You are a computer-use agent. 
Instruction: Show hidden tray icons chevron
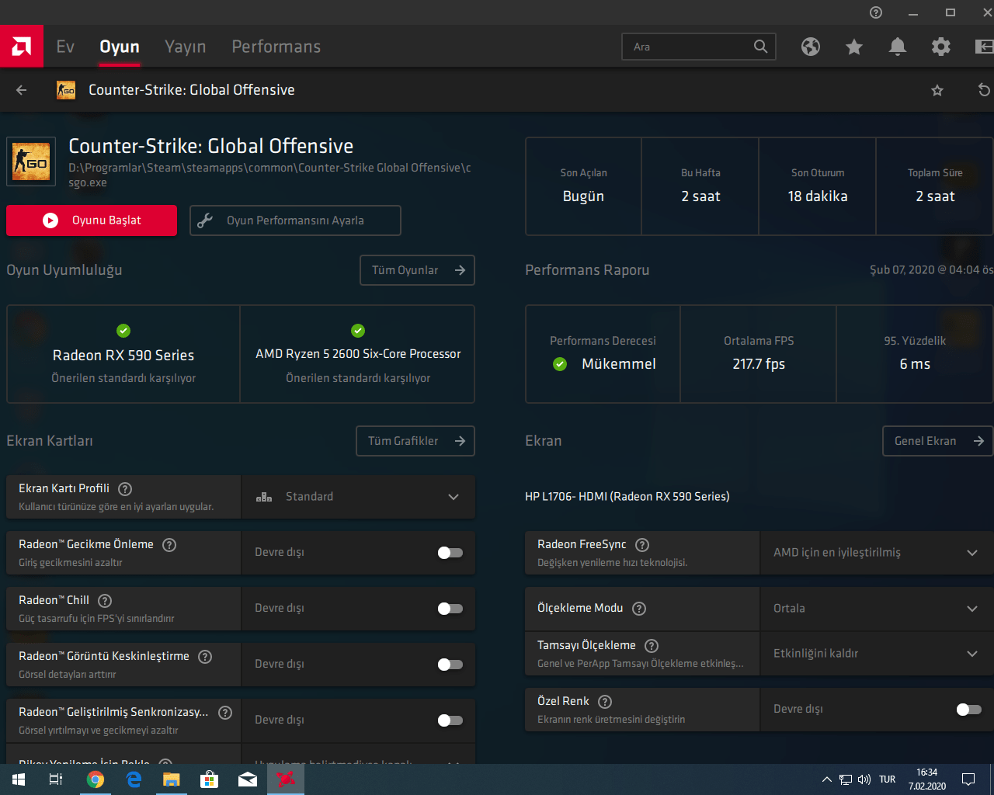point(827,779)
